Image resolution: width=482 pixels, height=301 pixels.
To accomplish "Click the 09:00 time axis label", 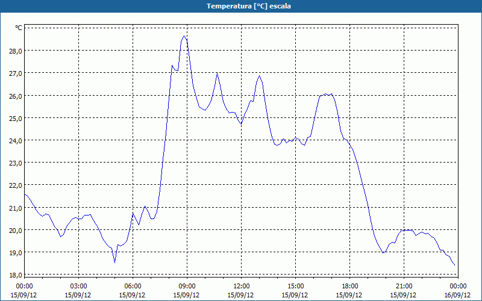I will (x=187, y=287).
